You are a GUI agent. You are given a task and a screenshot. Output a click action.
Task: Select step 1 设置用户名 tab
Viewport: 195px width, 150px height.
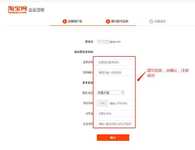[72, 21]
